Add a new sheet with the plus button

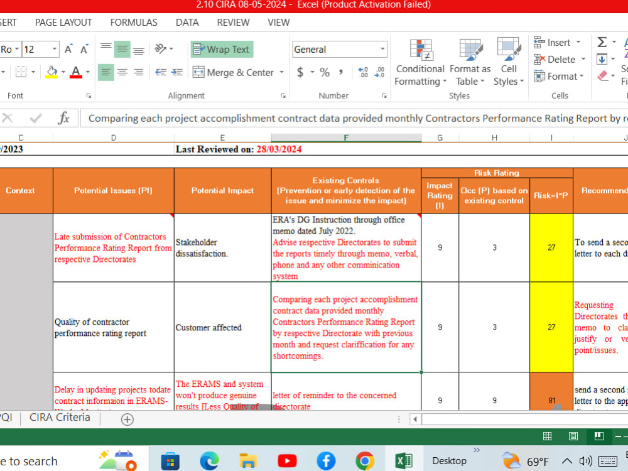(x=127, y=420)
